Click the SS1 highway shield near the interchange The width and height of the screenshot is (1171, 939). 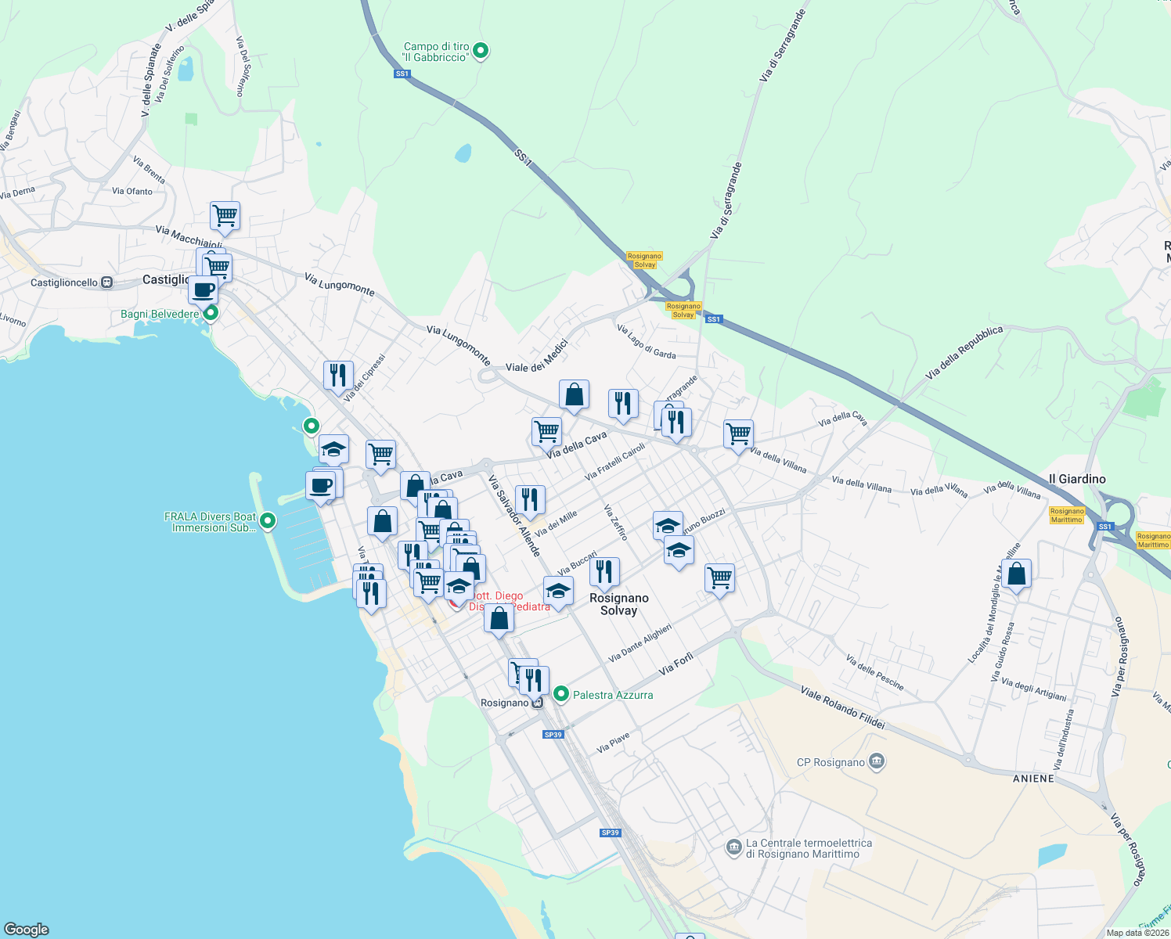[x=713, y=319]
